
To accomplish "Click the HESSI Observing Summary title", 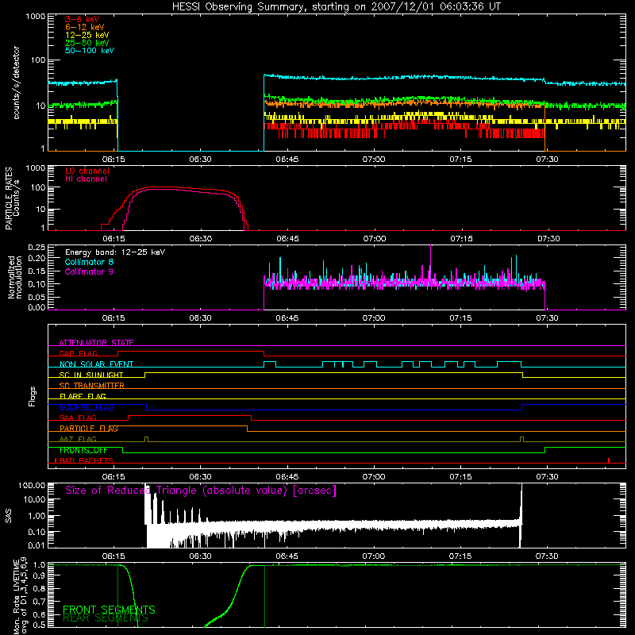I will click(x=336, y=6).
